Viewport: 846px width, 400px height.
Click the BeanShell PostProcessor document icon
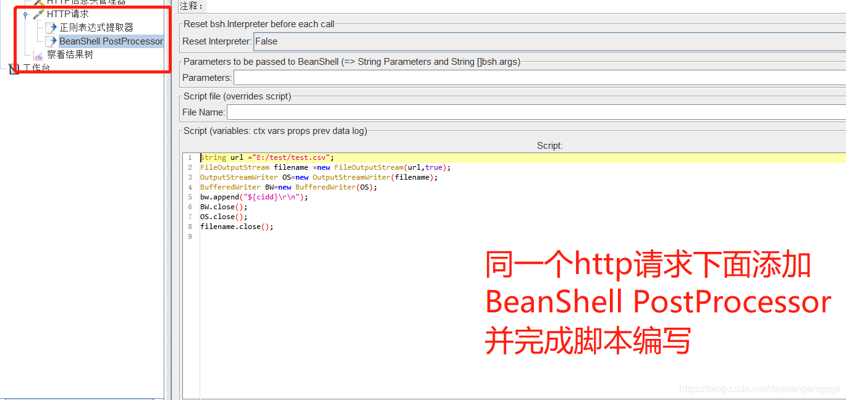tap(50, 41)
